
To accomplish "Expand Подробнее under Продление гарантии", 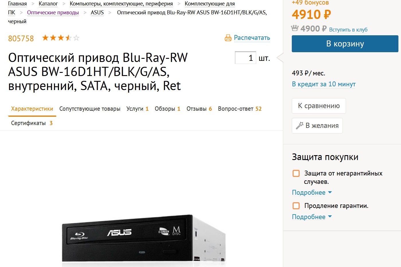I will [312, 217].
